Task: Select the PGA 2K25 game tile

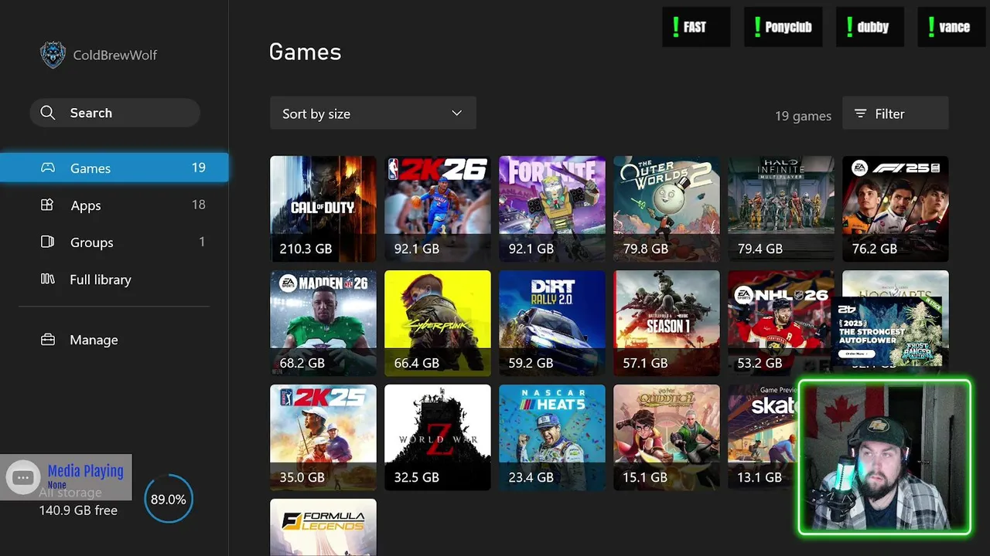Action: point(323,437)
